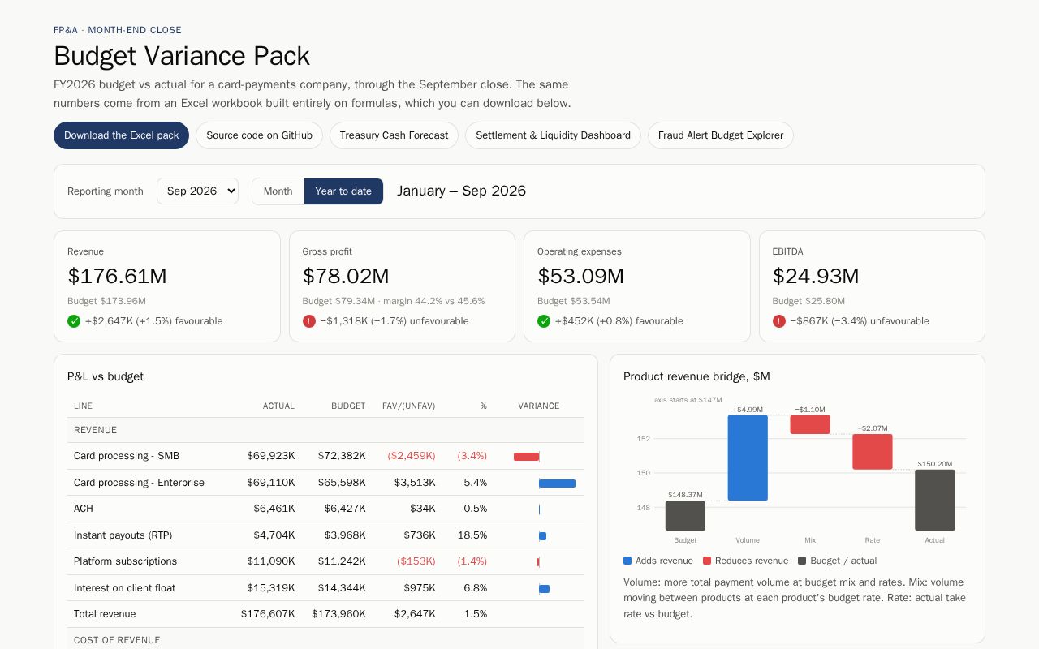Click the variance bar for Instant payouts (RTP)
Image resolution: width=1039 pixels, height=649 pixels.
(542, 536)
